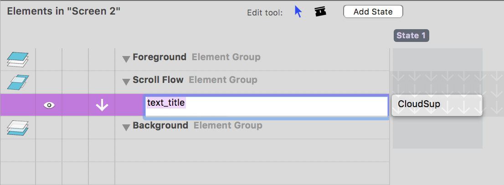Click into the text_title name field

click(x=266, y=106)
